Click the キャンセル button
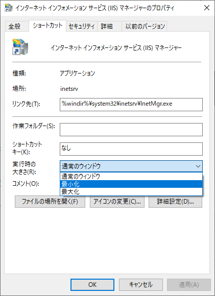 141,285
